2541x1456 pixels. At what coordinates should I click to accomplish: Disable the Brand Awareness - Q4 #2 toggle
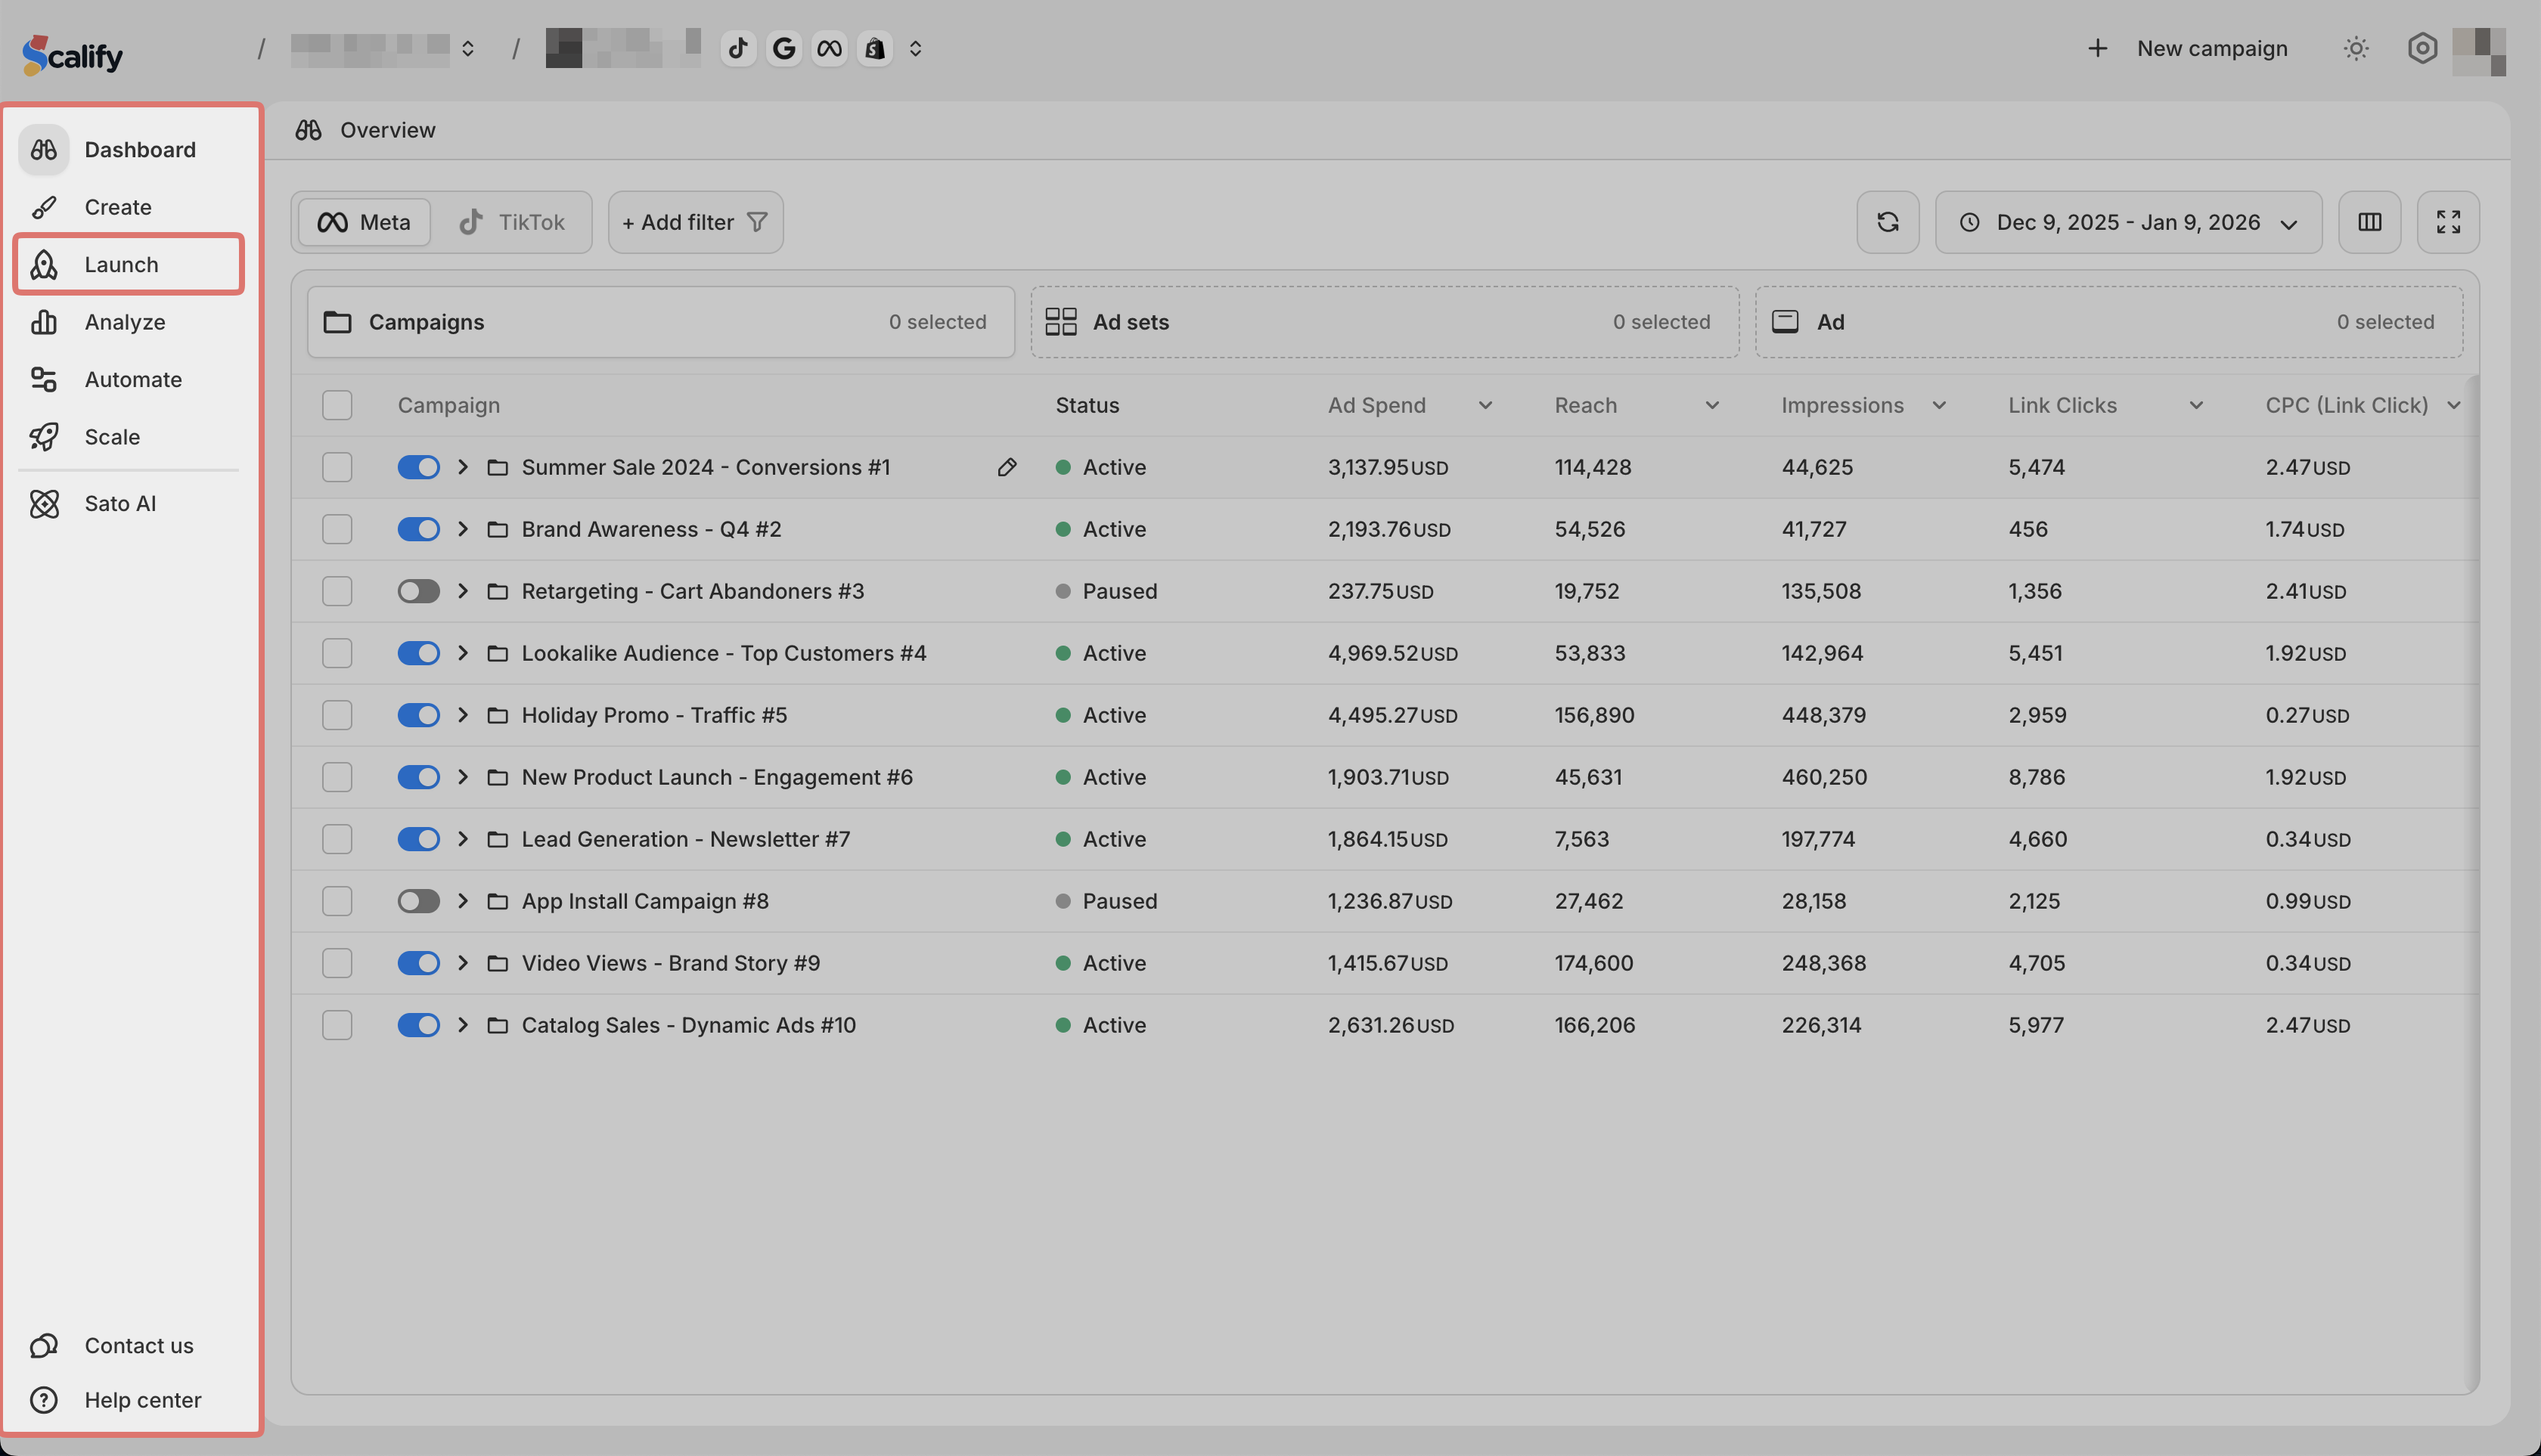point(418,529)
